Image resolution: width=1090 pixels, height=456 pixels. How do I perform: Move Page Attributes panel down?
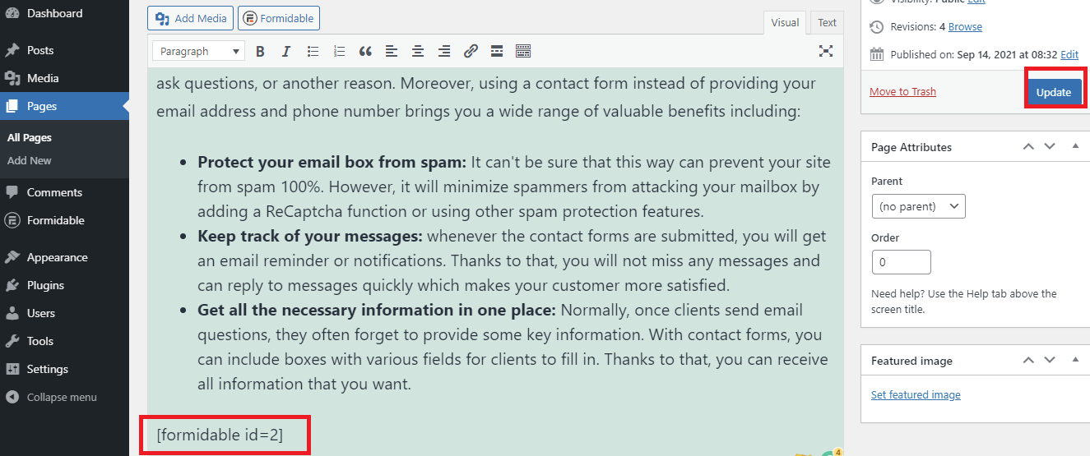tap(1050, 147)
